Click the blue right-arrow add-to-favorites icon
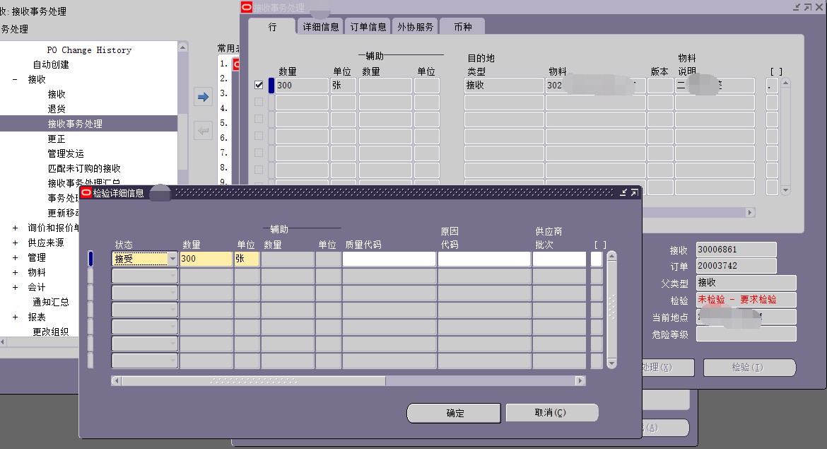 (204, 97)
